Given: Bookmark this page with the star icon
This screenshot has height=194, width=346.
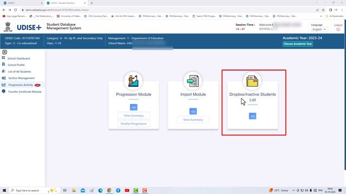Looking at the screenshot, I should (x=323, y=10).
